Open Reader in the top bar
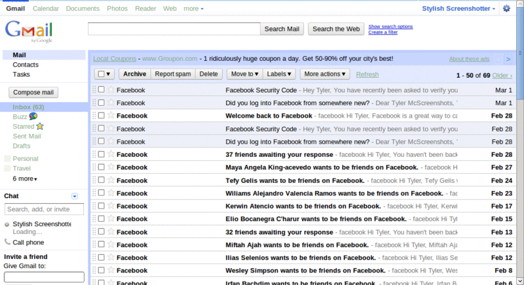524x285 pixels. pyautogui.click(x=145, y=8)
